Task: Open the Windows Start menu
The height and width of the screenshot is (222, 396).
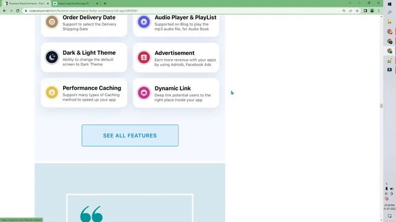Action: pyautogui.click(x=389, y=4)
